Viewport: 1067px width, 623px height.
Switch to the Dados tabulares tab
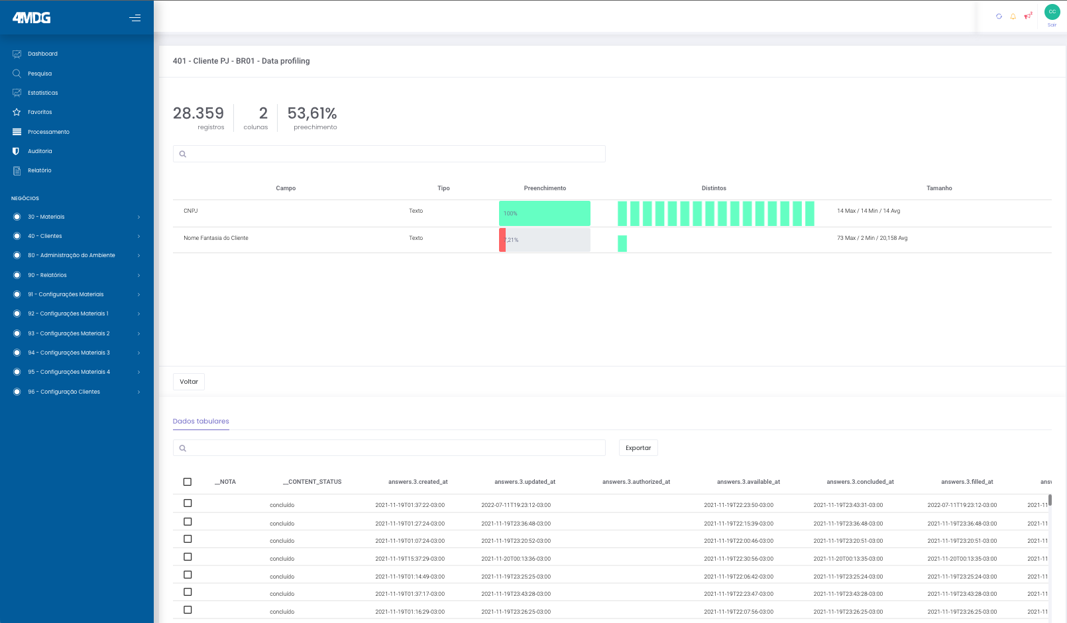(x=201, y=422)
